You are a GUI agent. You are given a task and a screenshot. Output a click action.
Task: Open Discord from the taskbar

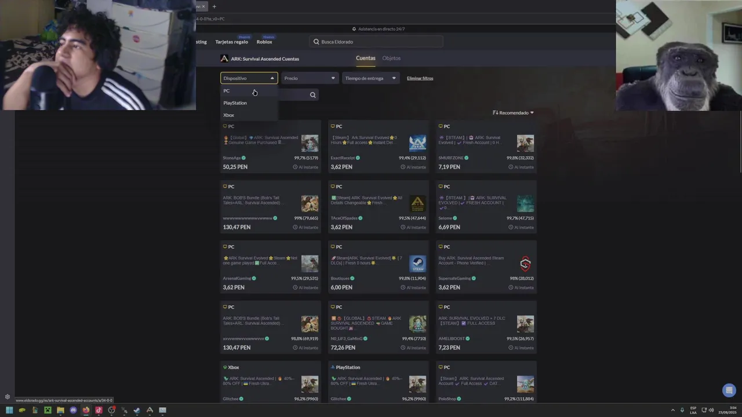click(73, 410)
